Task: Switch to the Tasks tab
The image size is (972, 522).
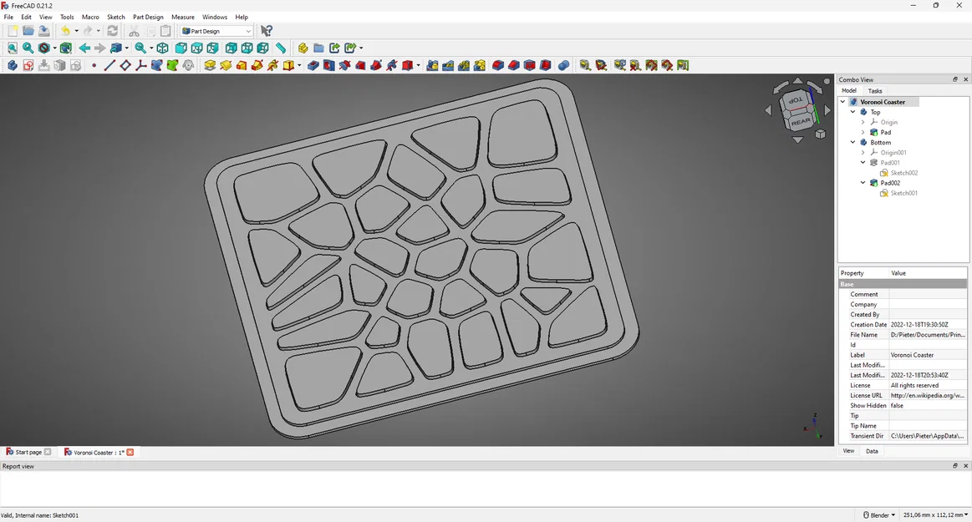Action: click(x=875, y=90)
